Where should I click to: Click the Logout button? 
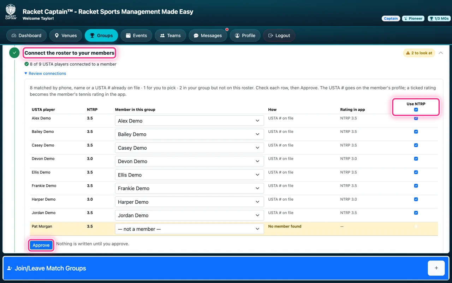pyautogui.click(x=279, y=35)
